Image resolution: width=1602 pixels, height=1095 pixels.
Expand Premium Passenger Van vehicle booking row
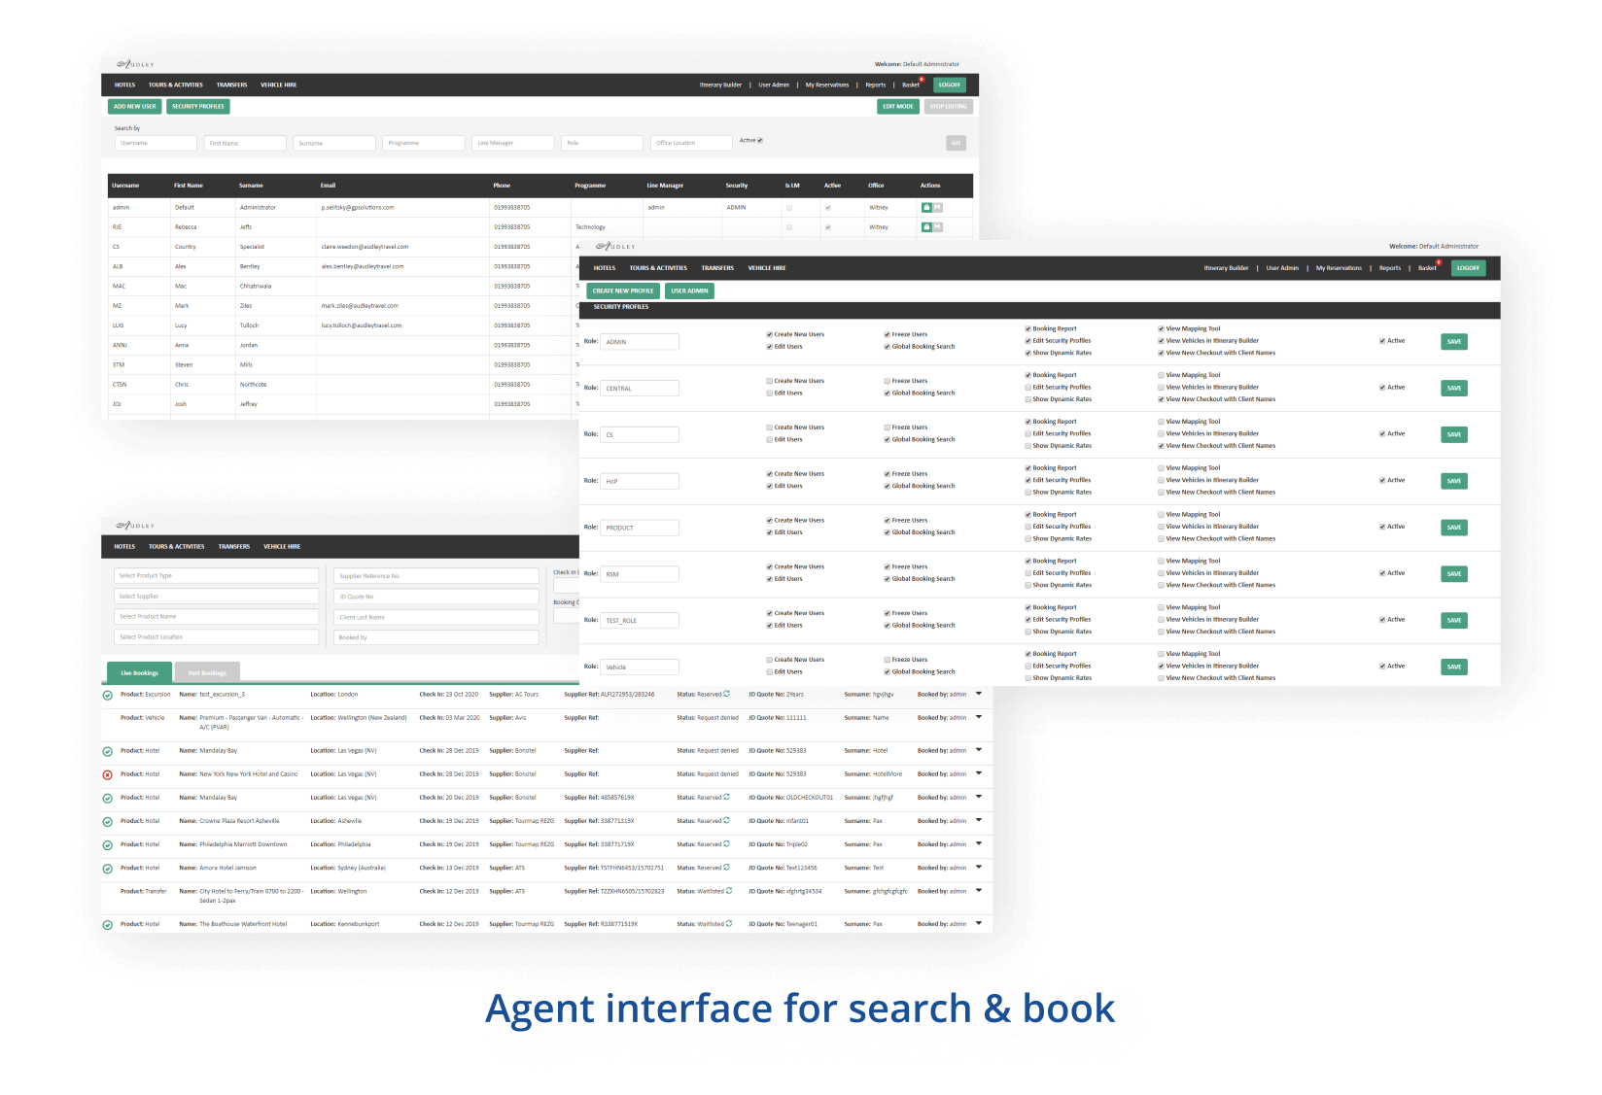[979, 717]
